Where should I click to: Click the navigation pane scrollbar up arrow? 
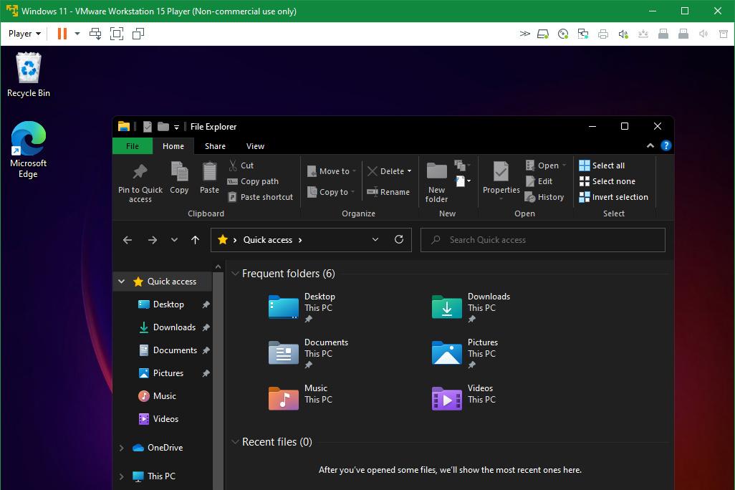218,266
